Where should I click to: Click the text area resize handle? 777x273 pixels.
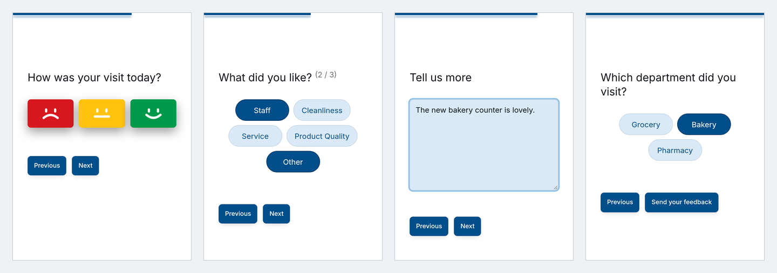[555, 187]
